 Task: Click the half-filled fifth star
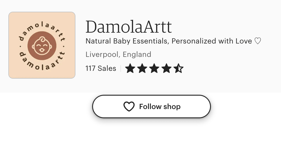pos(178,68)
